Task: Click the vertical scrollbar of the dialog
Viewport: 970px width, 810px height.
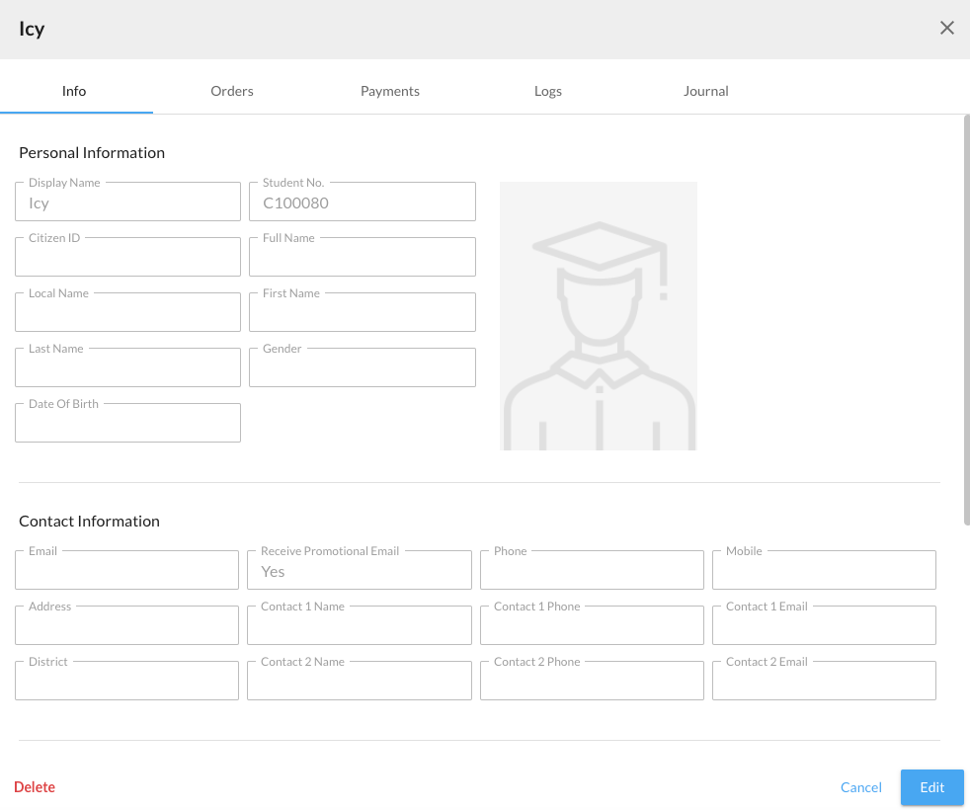Action: pos(967,320)
